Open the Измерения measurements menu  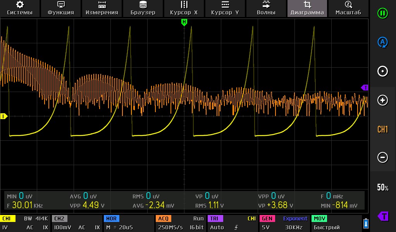[x=102, y=8]
